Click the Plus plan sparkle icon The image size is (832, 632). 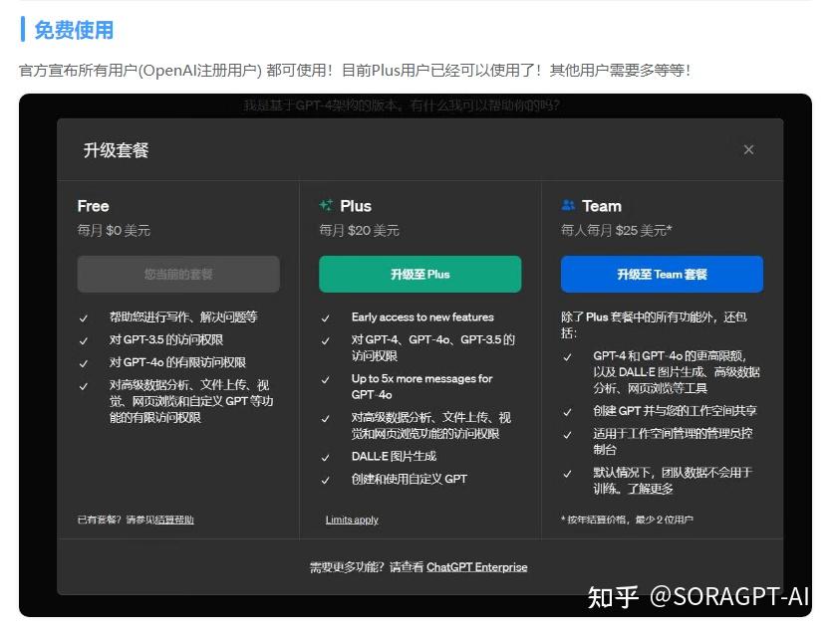click(328, 206)
